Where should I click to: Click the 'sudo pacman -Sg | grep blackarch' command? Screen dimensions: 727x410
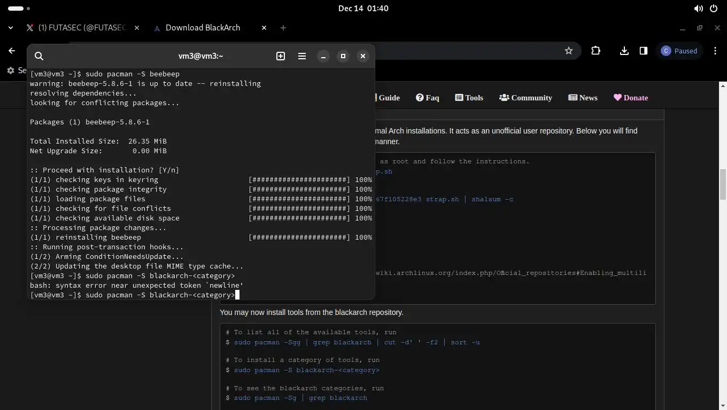coord(300,398)
